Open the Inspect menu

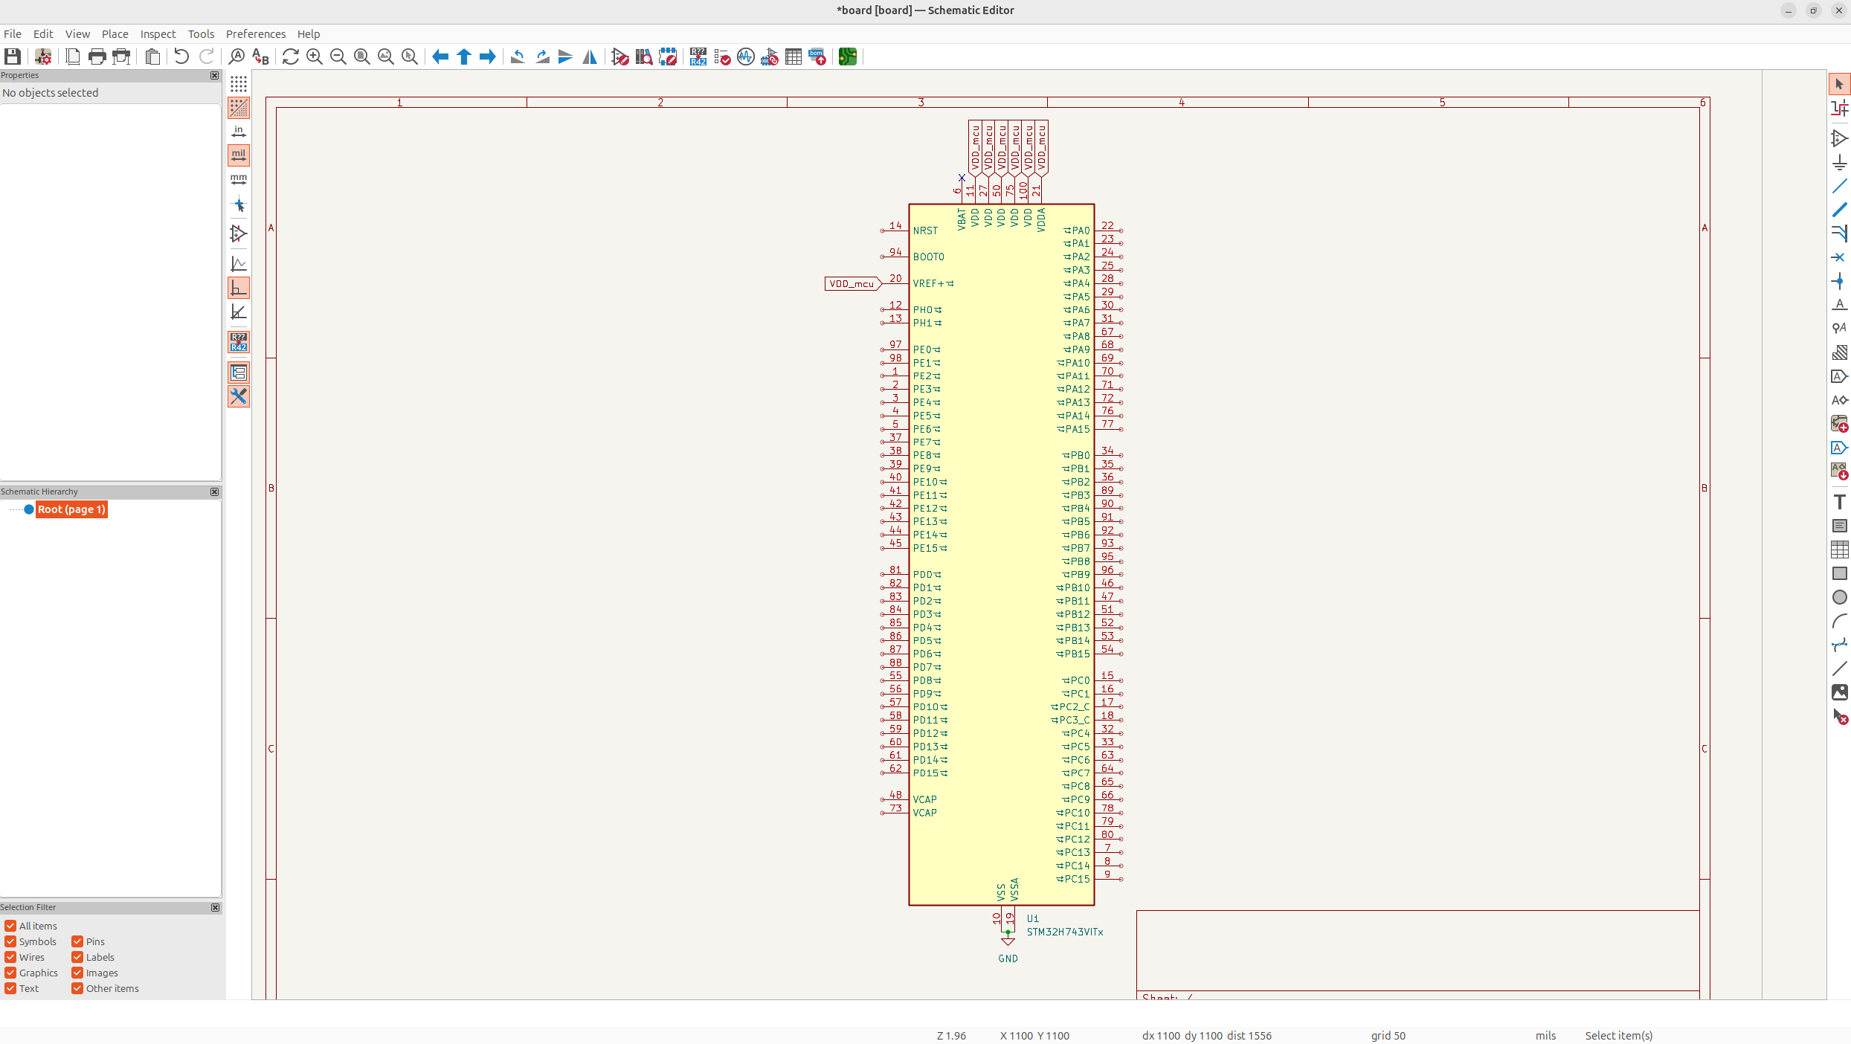click(x=158, y=34)
